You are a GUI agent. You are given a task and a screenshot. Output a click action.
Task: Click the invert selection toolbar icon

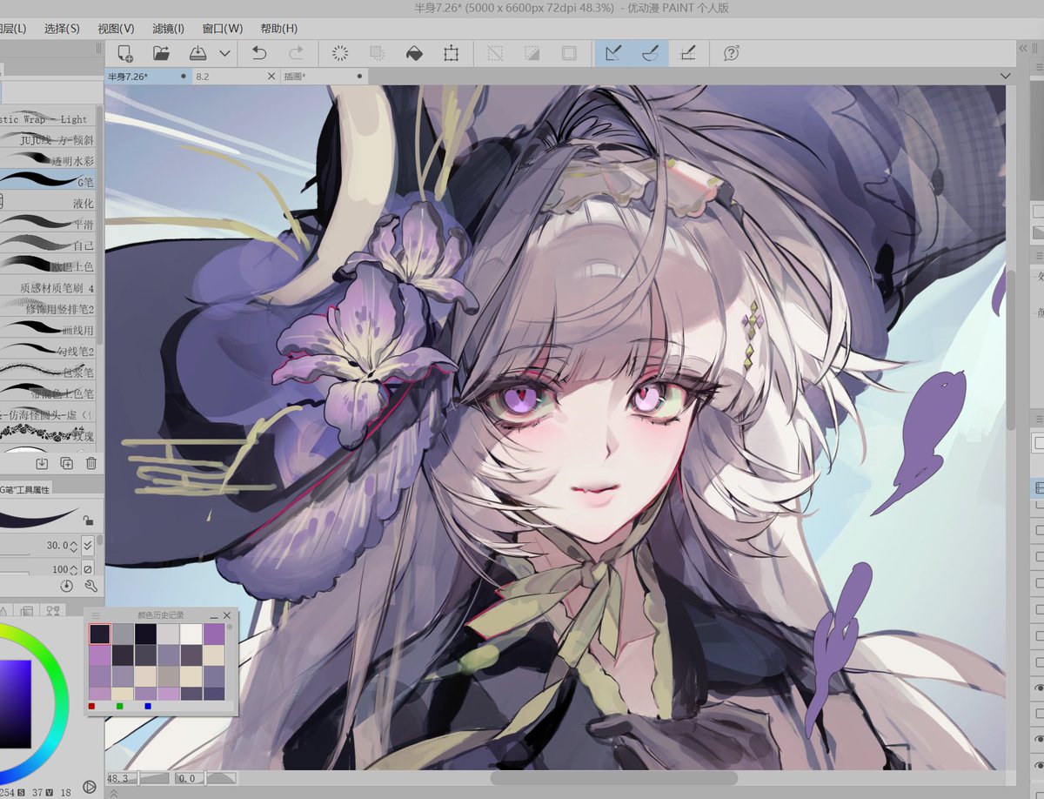[x=532, y=53]
